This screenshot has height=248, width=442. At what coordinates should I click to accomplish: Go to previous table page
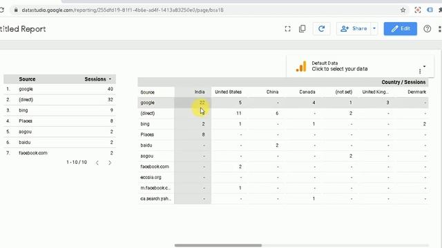coord(97,163)
